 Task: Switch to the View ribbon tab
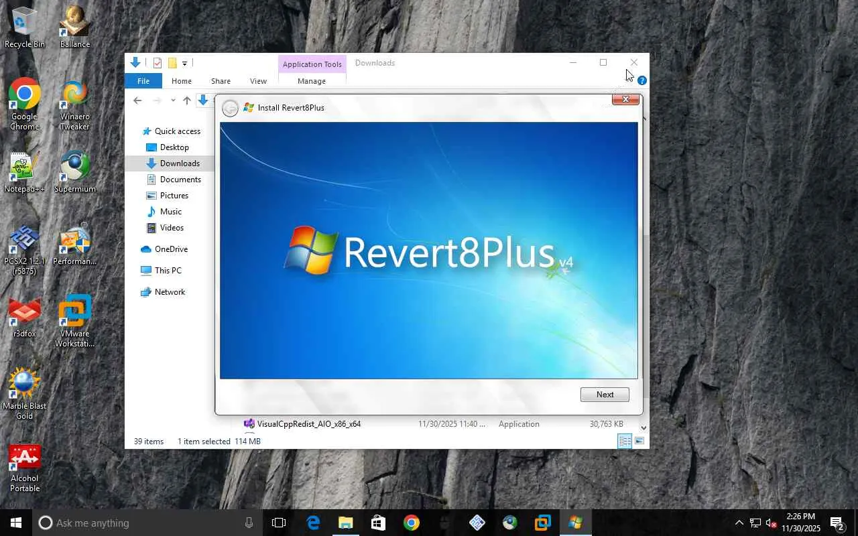(x=258, y=81)
